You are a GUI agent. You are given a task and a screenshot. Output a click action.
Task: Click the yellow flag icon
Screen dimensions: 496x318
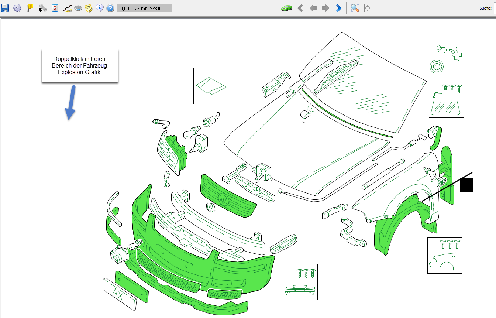(x=30, y=8)
